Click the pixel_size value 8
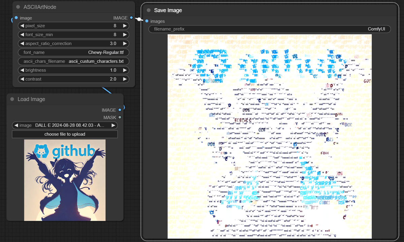The image size is (404, 242). [x=115, y=26]
